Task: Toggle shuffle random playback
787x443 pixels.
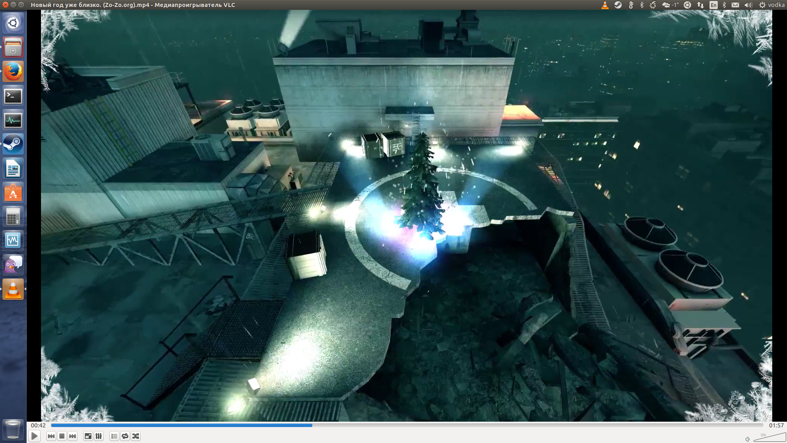Action: point(136,436)
